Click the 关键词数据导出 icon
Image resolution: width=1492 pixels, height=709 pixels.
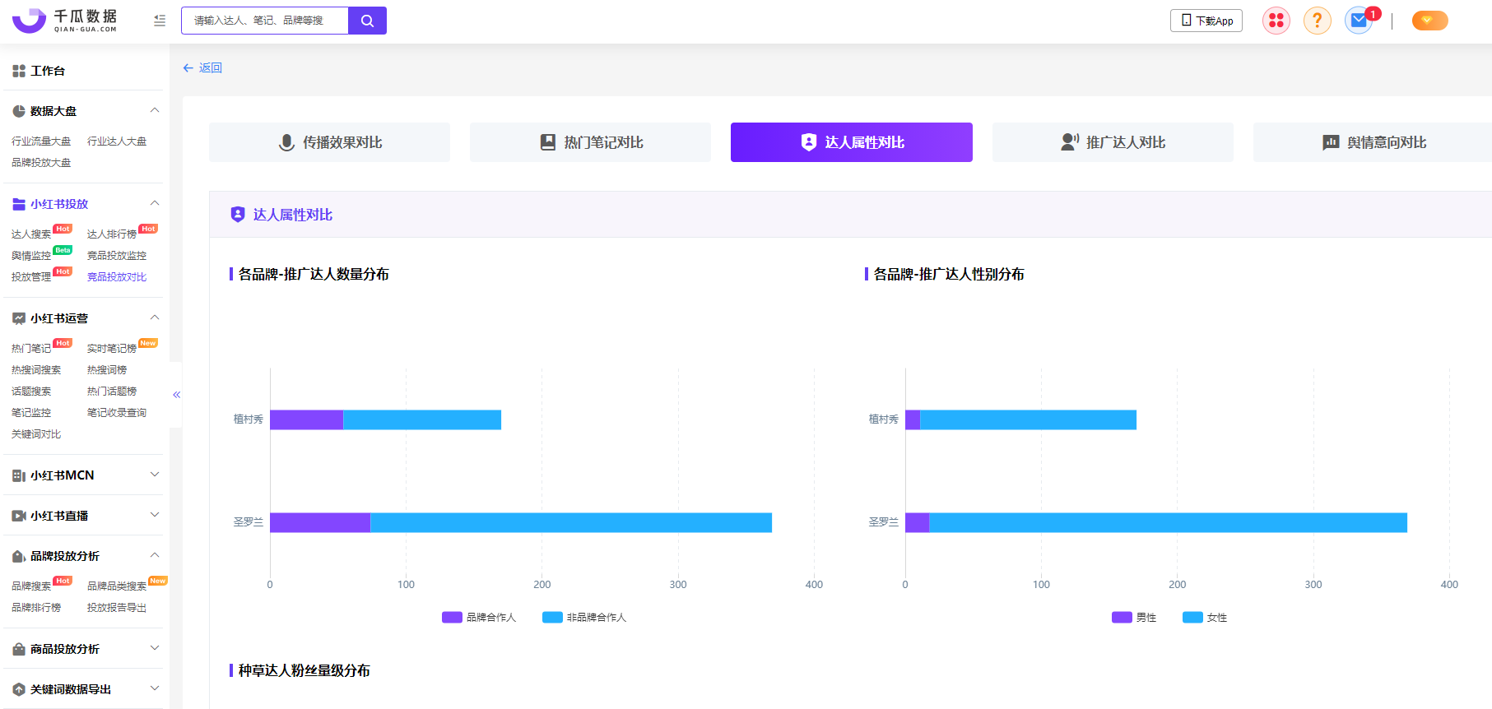(x=19, y=689)
